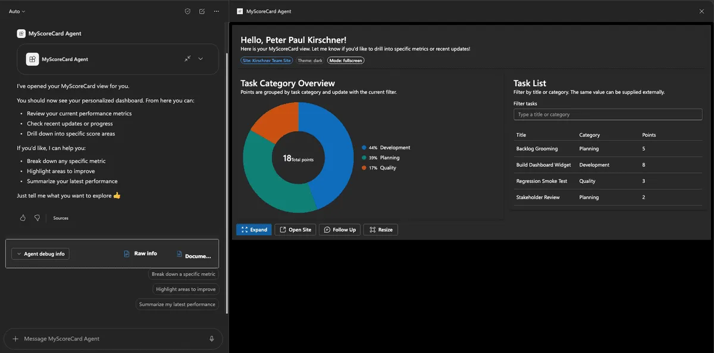Screen dimensions: 714x353
Task: Open the Auto mode dropdown
Action: (x=17, y=11)
